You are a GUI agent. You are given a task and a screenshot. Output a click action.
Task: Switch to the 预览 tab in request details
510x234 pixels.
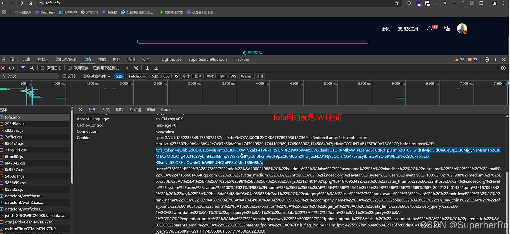pos(106,110)
